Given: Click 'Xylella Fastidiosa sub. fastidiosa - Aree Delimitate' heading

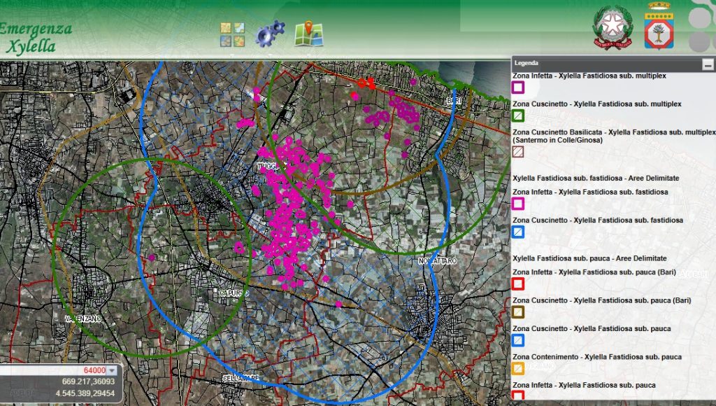Looking at the screenshot, I should tap(596, 178).
